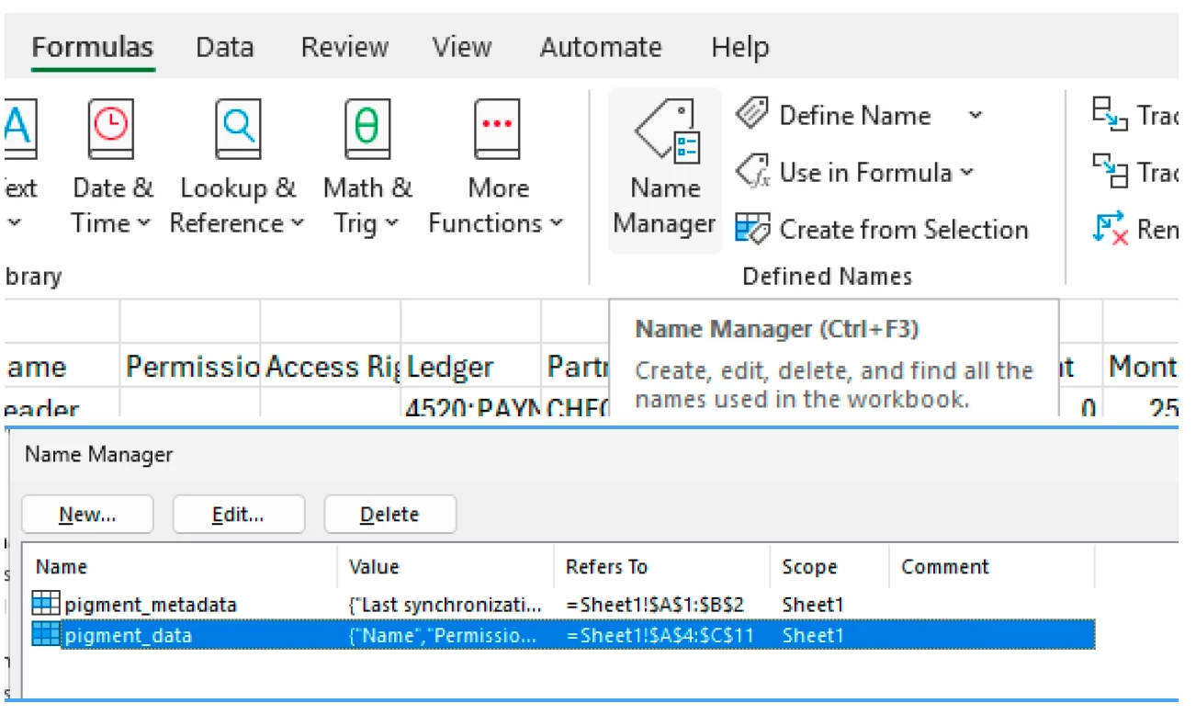The height and width of the screenshot is (726, 1196).
Task: Click the Lookup & Reference magnifier book icon
Action: (x=238, y=130)
